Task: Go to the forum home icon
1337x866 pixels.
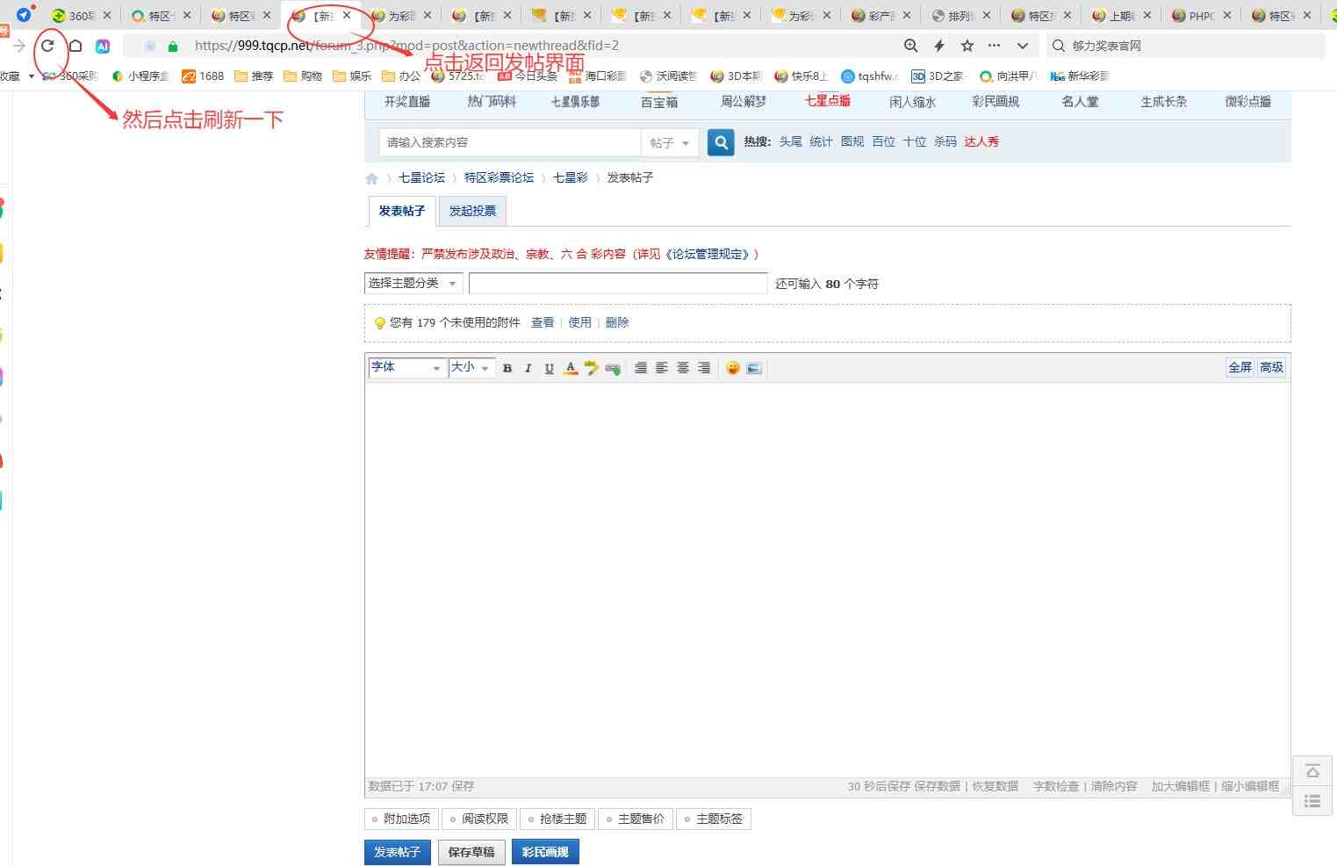Action: (371, 178)
